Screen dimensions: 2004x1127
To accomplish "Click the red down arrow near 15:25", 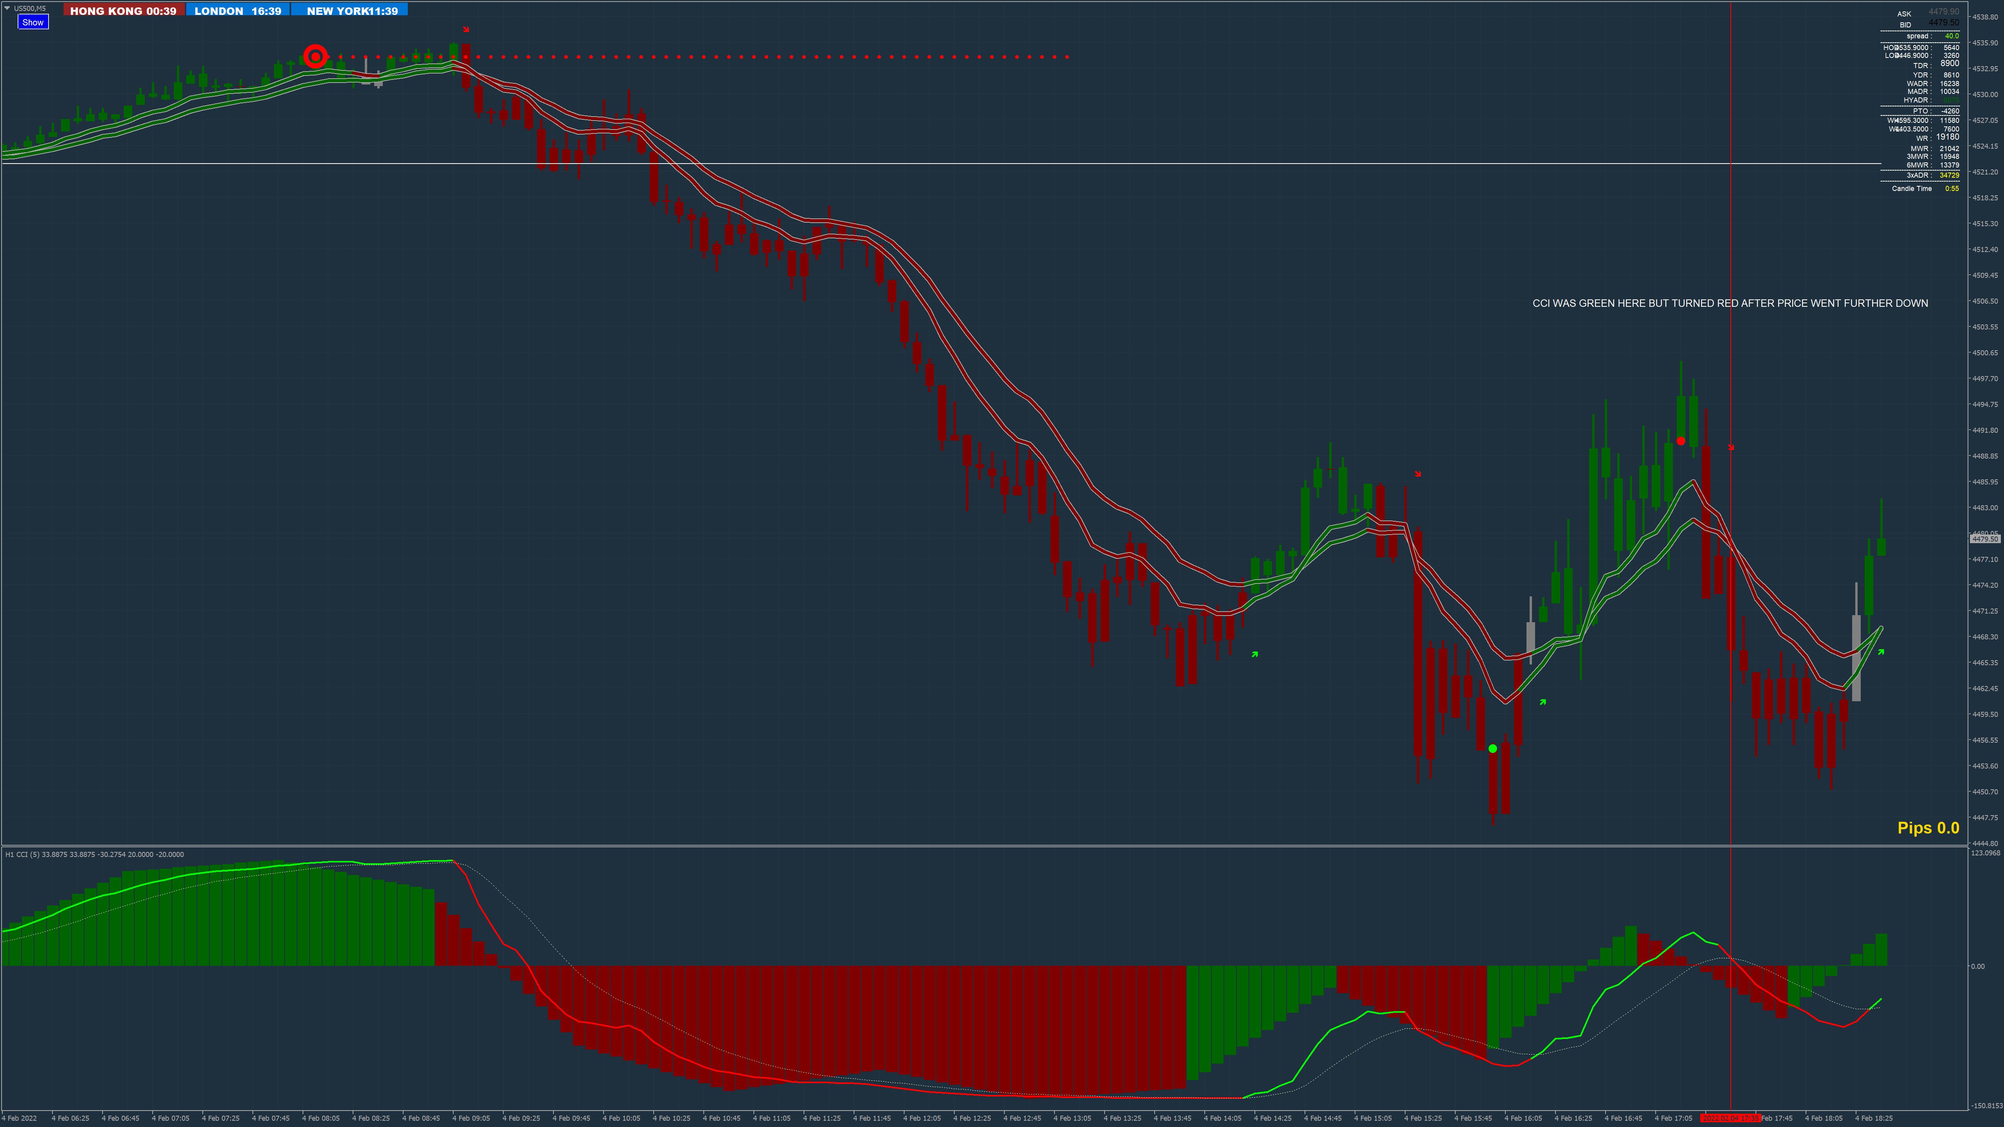I will (x=1417, y=473).
